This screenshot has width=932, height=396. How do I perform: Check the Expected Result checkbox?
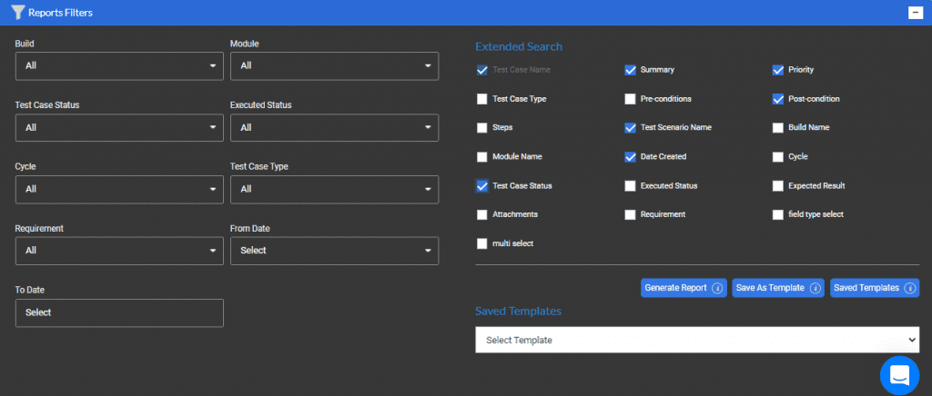778,186
